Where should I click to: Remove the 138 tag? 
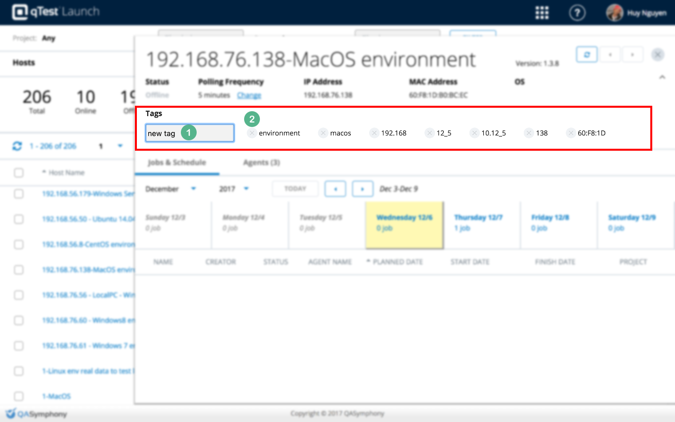click(529, 133)
